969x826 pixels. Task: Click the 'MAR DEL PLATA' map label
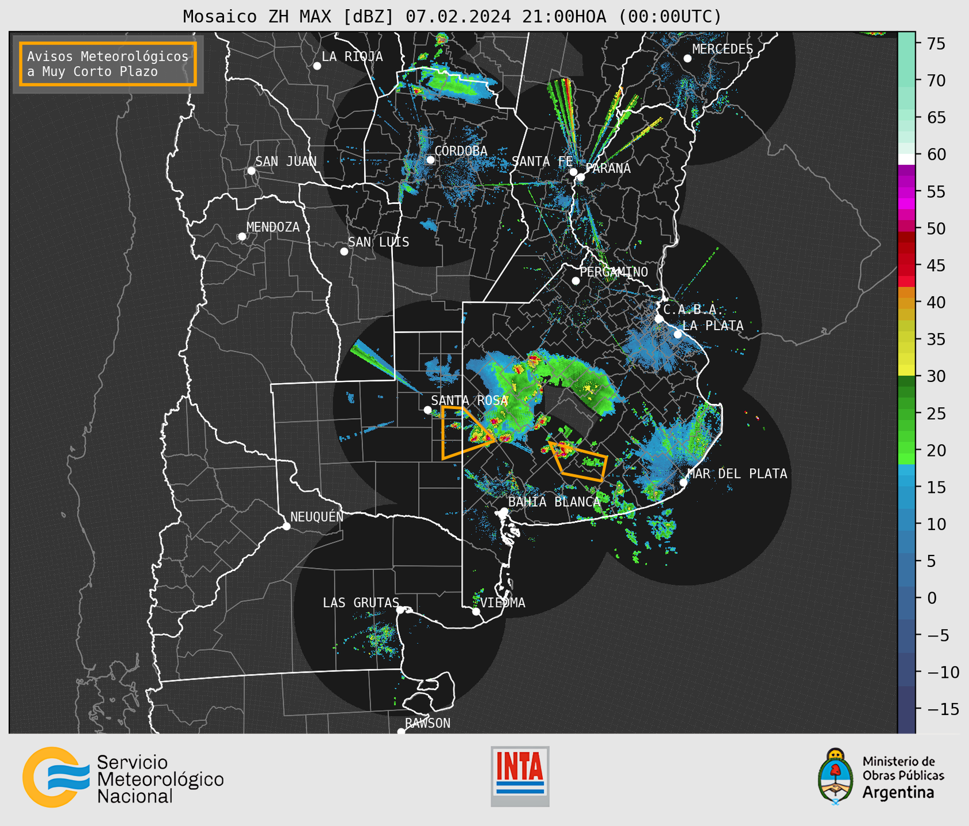[x=738, y=474]
